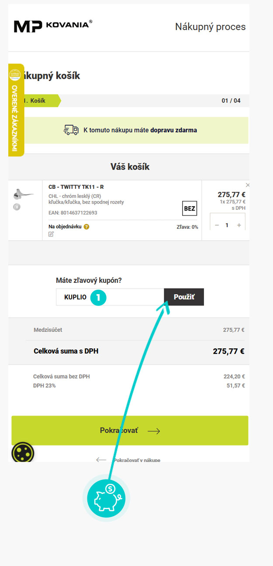
Task: Click the BEZ badge icon
Action: 190,209
